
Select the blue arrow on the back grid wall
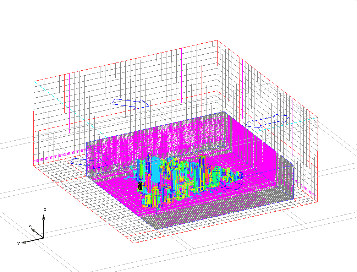pos(131,104)
